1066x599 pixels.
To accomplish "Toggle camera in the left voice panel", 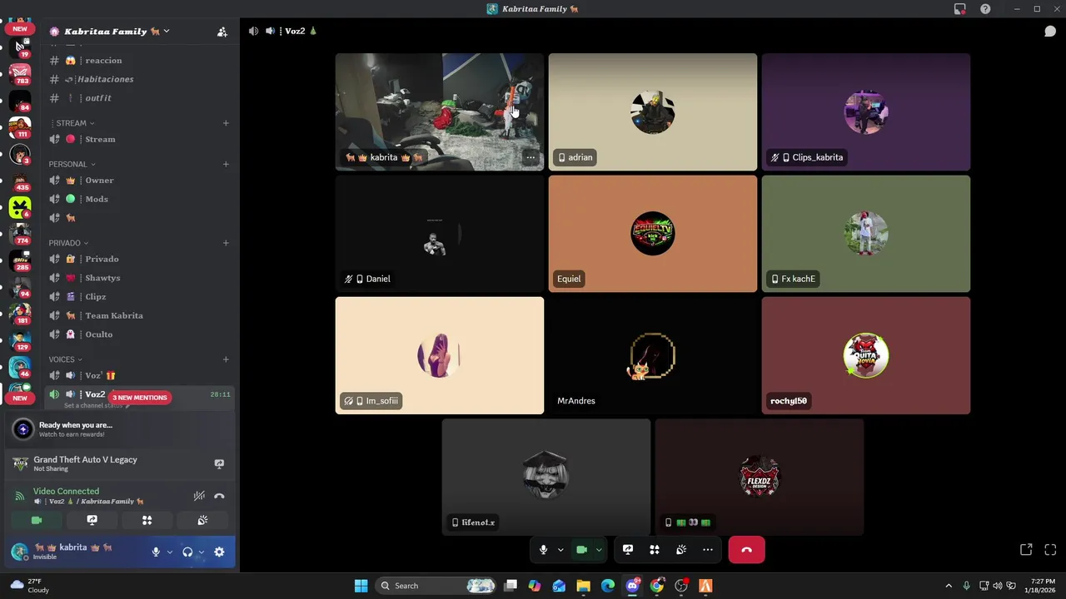I will [x=37, y=520].
